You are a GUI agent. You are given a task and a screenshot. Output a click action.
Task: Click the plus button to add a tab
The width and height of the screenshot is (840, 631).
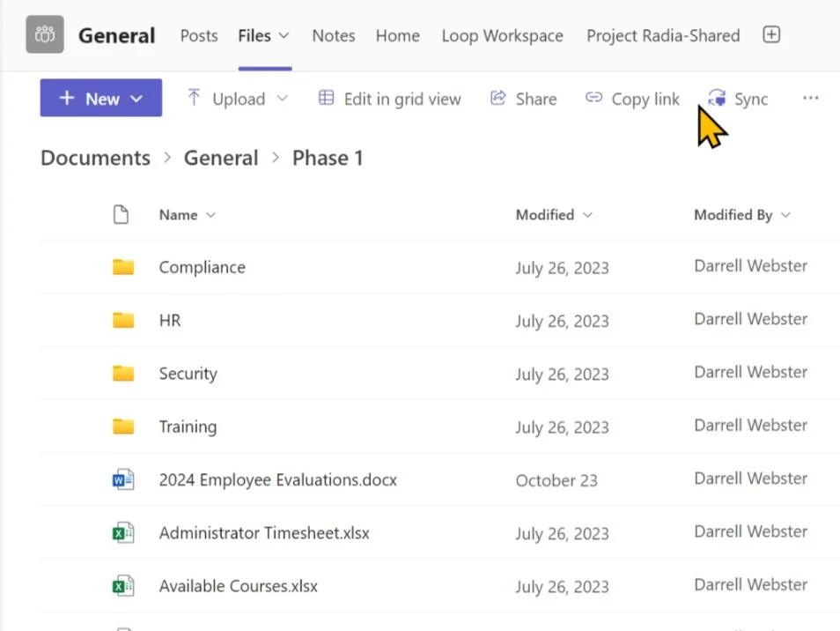pos(770,34)
